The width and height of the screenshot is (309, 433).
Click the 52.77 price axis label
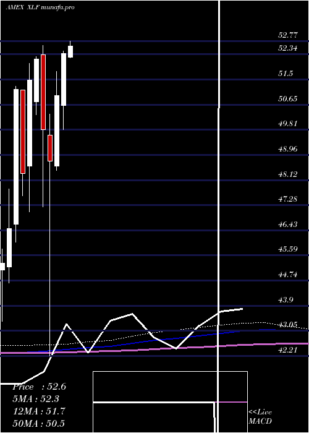tap(288, 35)
